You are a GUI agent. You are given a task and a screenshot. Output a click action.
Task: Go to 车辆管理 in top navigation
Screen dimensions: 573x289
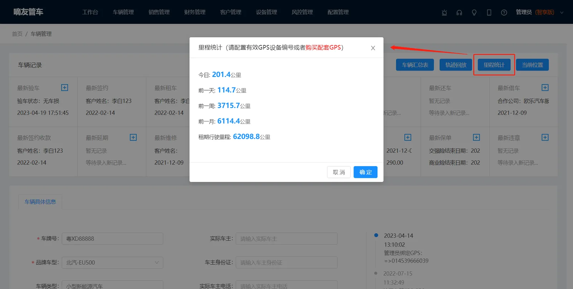pyautogui.click(x=123, y=12)
